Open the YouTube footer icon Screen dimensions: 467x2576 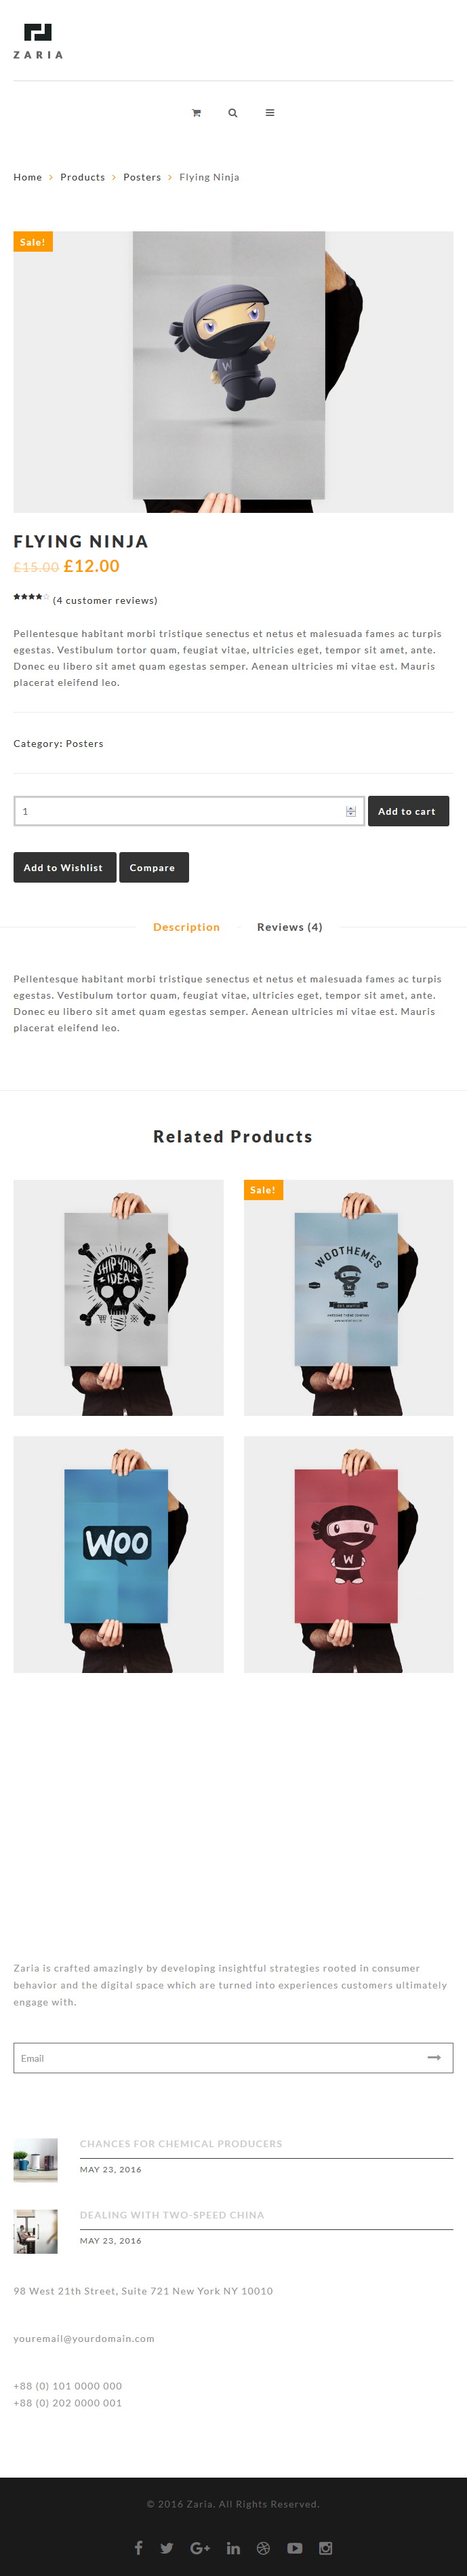coord(295,2547)
